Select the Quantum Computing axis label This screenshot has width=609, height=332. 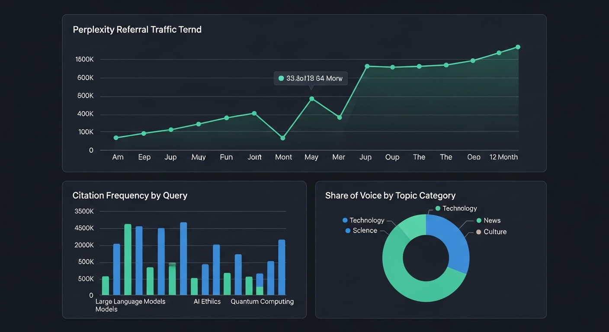coord(262,302)
